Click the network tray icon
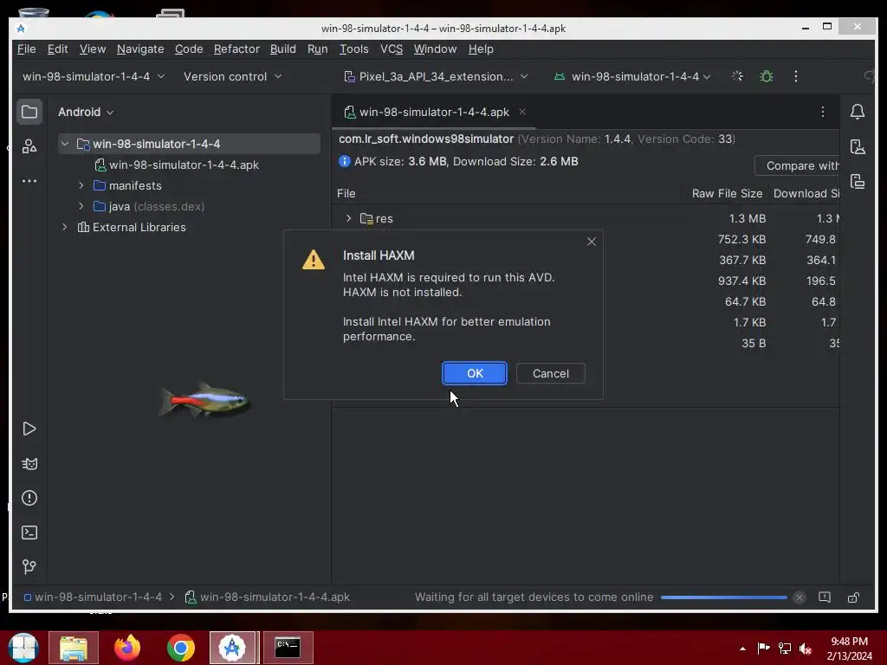This screenshot has height=665, width=887. pos(785,648)
